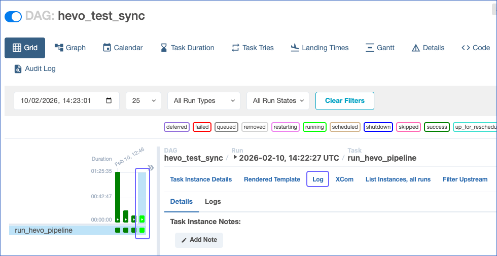The height and width of the screenshot is (256, 497).
Task: Click hevo_test_sync in the breadcrumb
Action: [x=193, y=158]
